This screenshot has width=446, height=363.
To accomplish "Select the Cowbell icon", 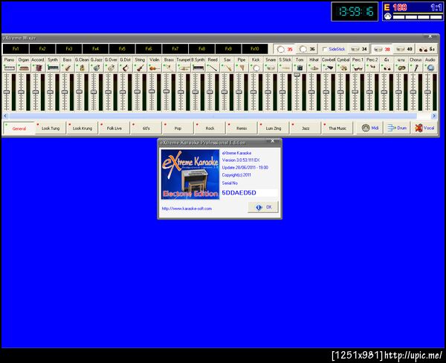I will point(329,68).
